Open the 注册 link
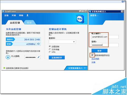127x95 pixels. coord(93,62)
